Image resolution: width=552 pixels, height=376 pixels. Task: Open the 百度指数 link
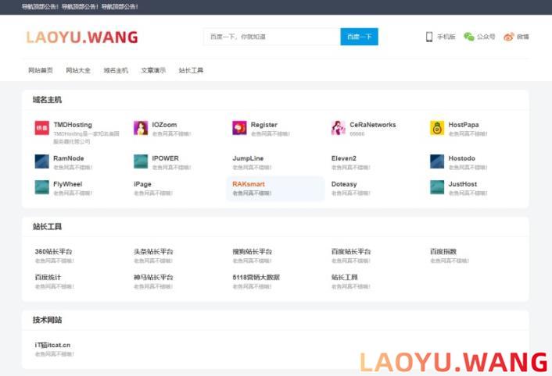pyautogui.click(x=443, y=252)
